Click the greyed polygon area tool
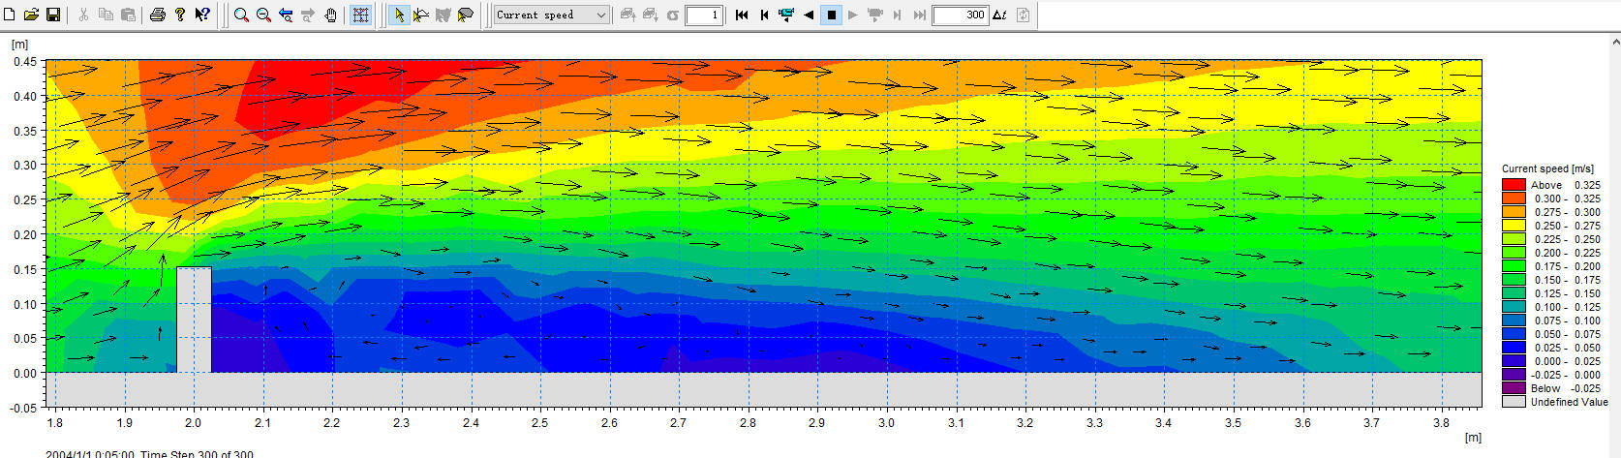The height and width of the screenshot is (458, 1621). 443,15
